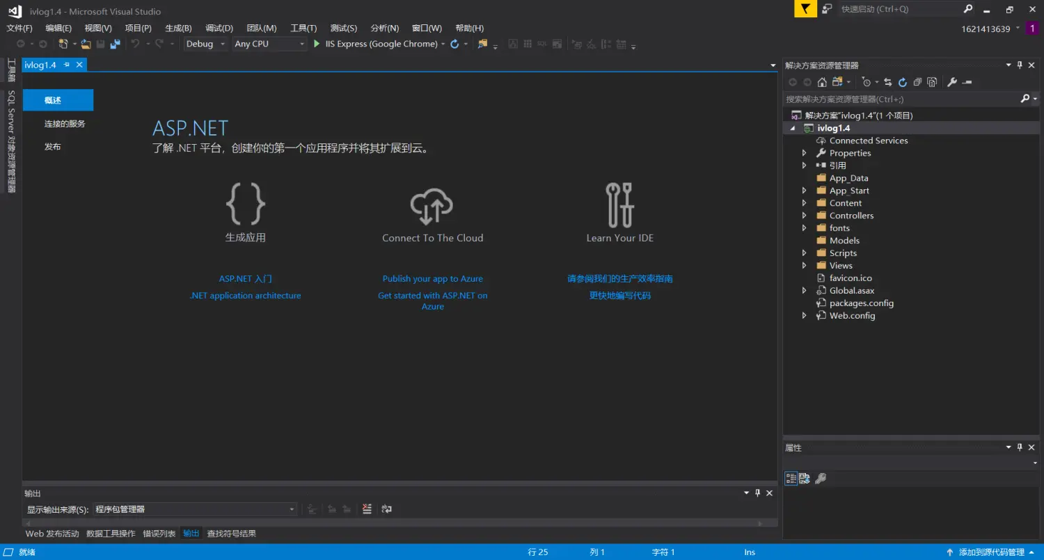The height and width of the screenshot is (560, 1044).
Task: Collapse the ivlog1.4 project node
Action: coord(793,129)
